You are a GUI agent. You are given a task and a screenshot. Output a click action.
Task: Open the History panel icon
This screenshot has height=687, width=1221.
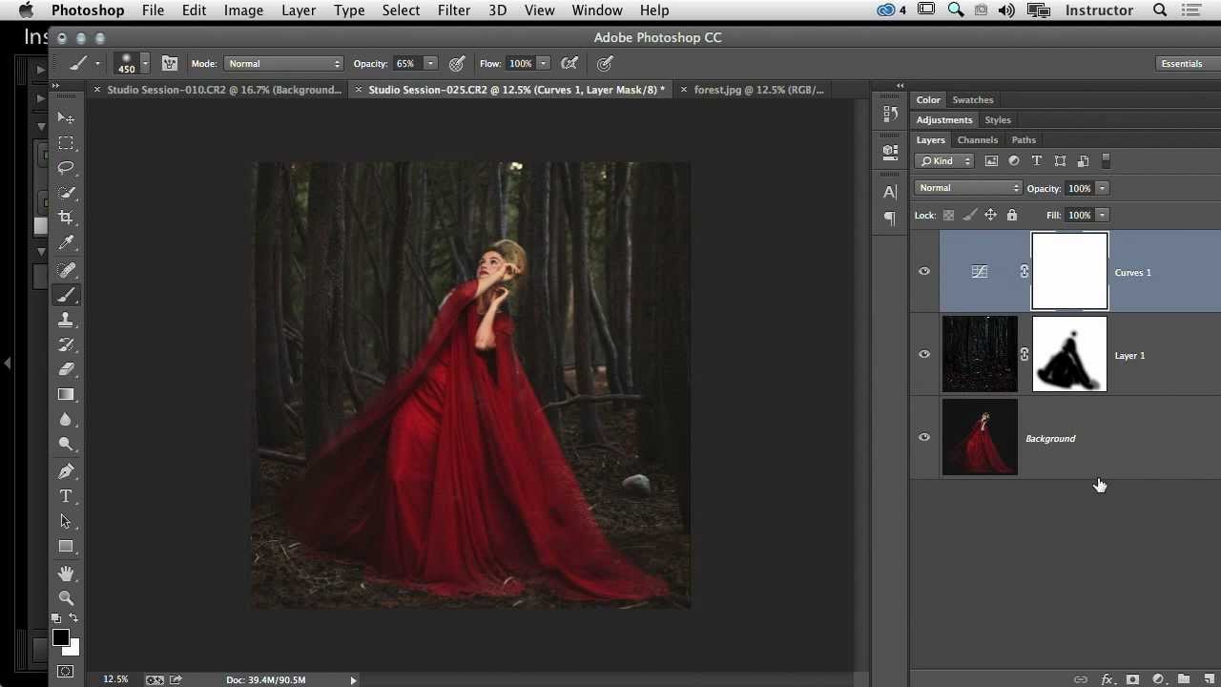(x=890, y=114)
